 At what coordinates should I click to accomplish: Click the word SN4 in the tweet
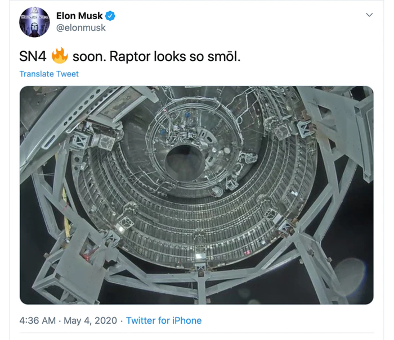coord(33,56)
